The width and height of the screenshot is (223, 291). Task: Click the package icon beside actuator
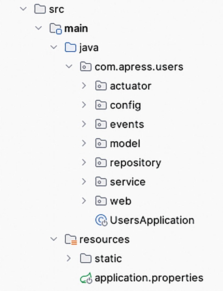(102, 85)
